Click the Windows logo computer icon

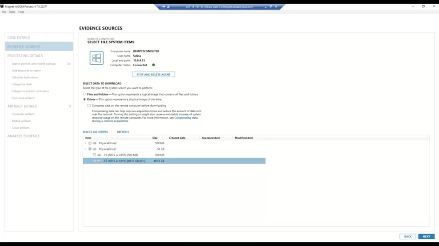[96, 58]
